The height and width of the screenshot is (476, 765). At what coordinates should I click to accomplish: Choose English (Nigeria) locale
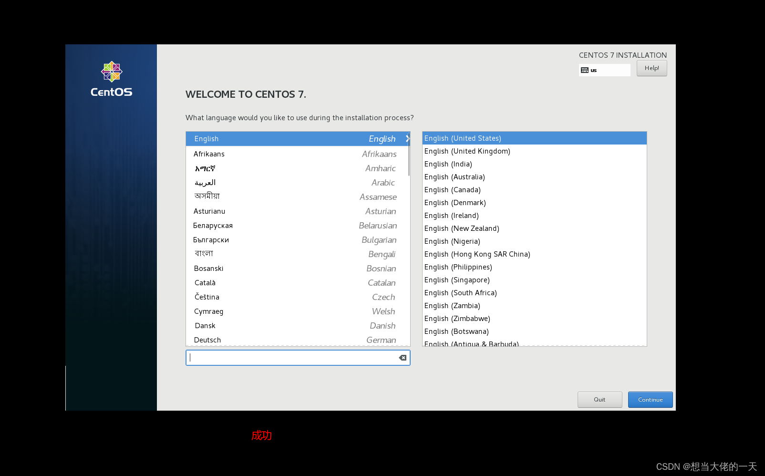pyautogui.click(x=534, y=241)
